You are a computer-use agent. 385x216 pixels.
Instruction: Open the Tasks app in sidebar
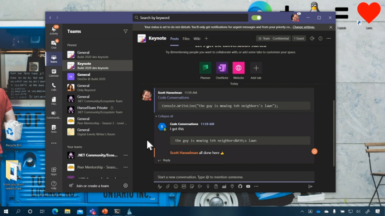click(54, 129)
